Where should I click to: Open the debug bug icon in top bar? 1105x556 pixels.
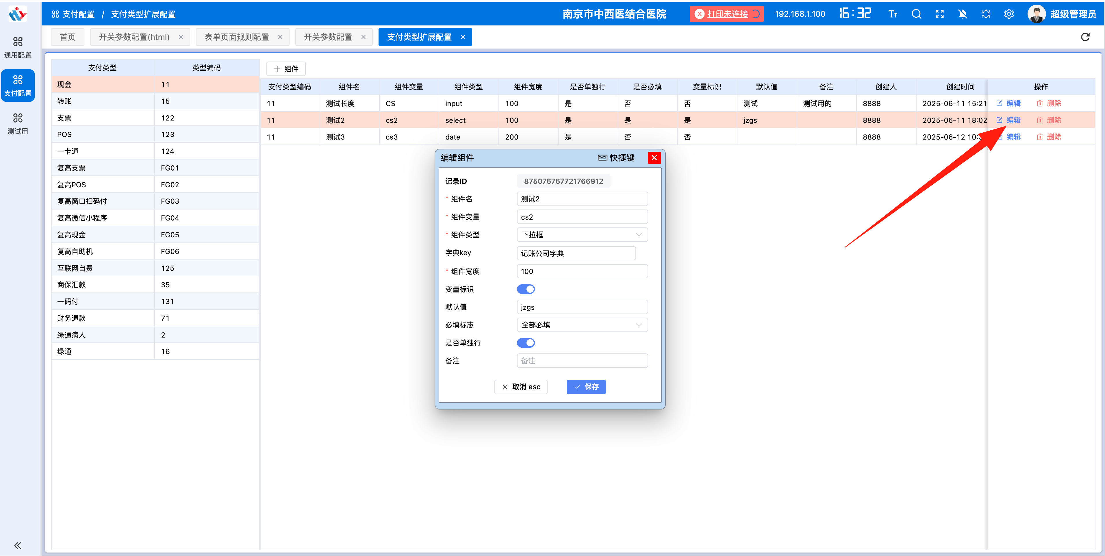coord(986,14)
